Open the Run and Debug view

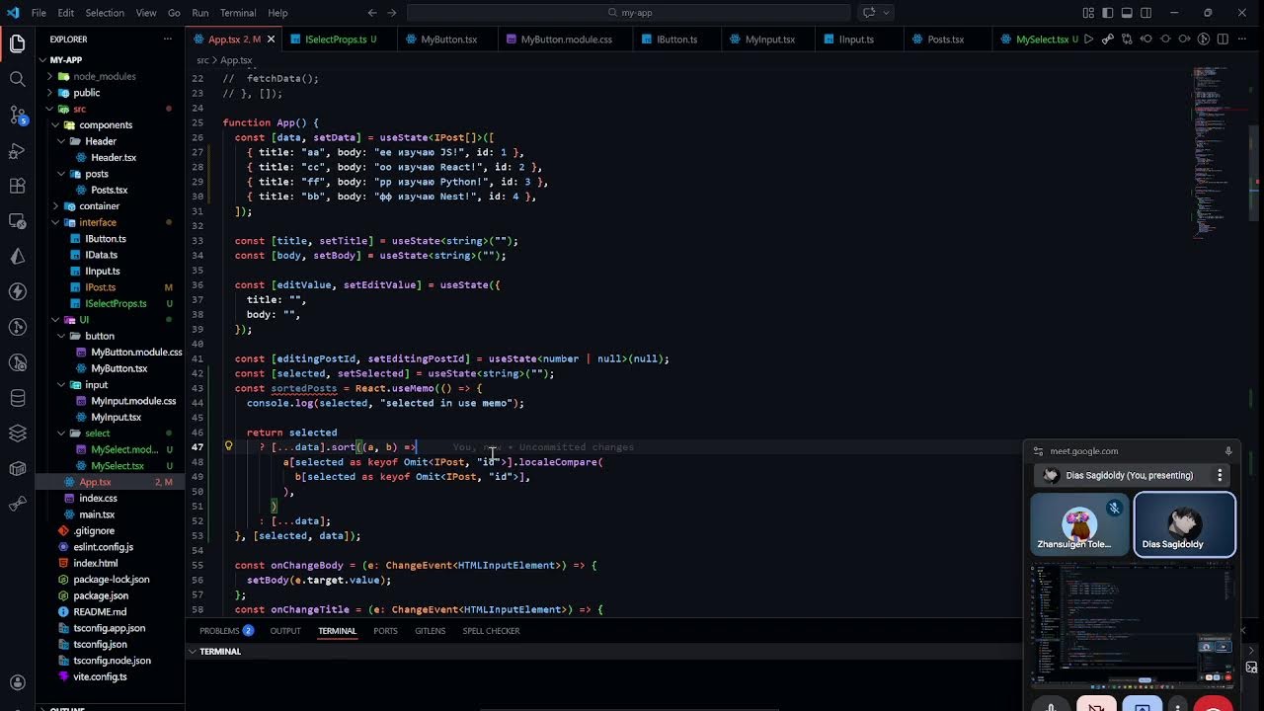click(x=17, y=150)
